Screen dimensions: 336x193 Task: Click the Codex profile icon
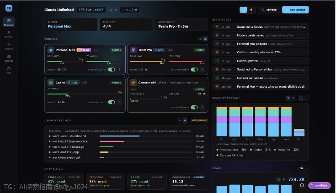coord(51,82)
